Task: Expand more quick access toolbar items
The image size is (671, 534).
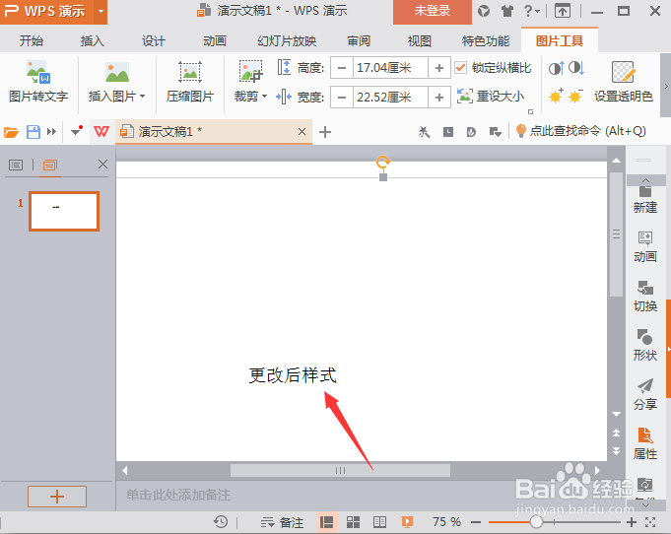Action: coord(52,132)
